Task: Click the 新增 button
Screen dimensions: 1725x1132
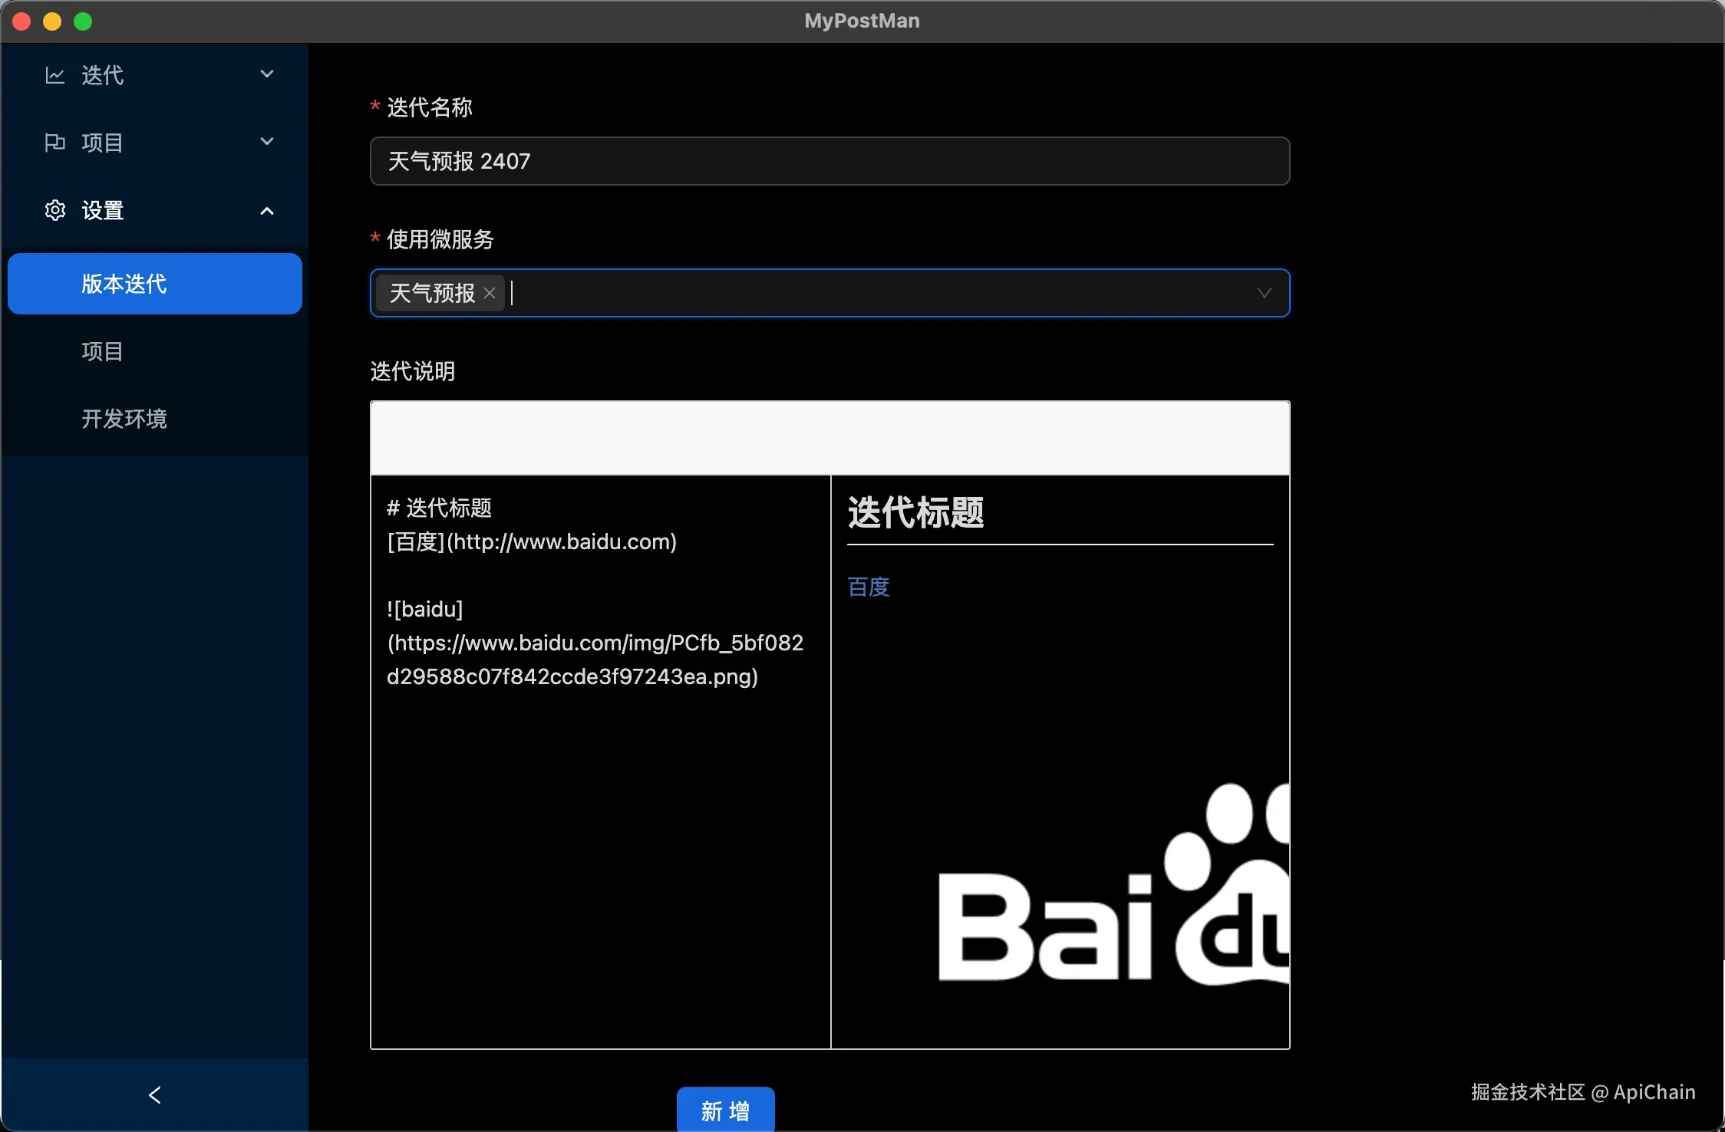Action: pos(725,1110)
